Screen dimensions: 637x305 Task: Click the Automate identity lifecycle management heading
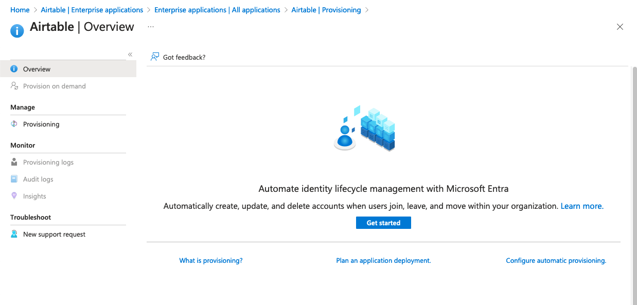[x=383, y=189]
